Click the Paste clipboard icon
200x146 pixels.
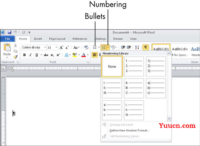[7, 48]
